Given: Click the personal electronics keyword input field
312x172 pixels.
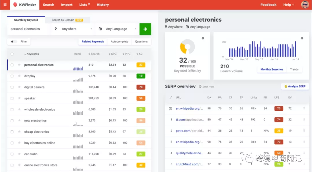Looking at the screenshot, I should pyautogui.click(x=28, y=29).
